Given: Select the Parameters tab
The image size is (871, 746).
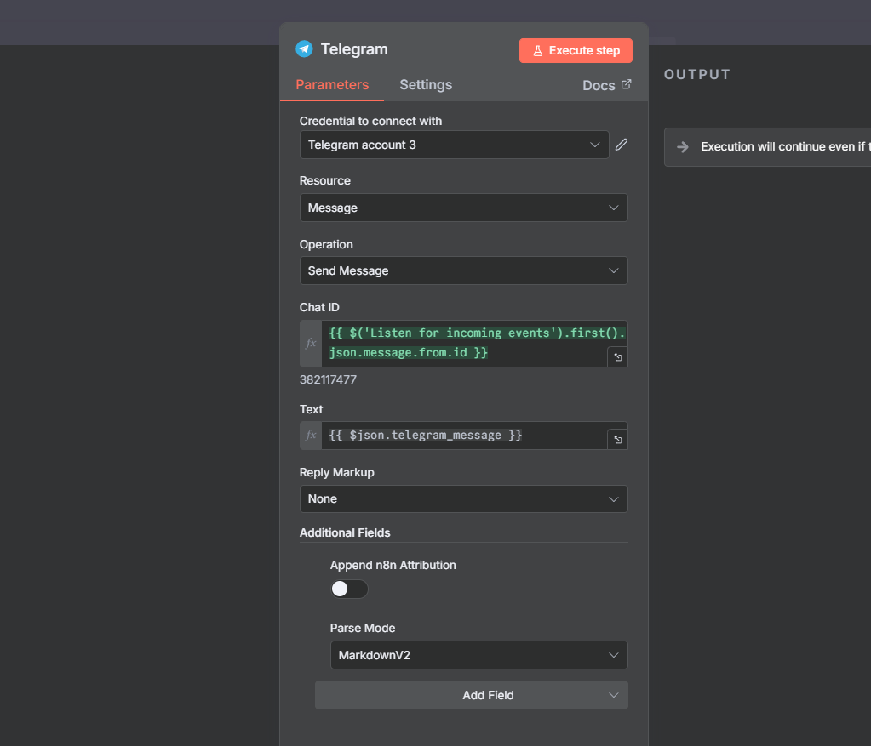Looking at the screenshot, I should click(332, 85).
